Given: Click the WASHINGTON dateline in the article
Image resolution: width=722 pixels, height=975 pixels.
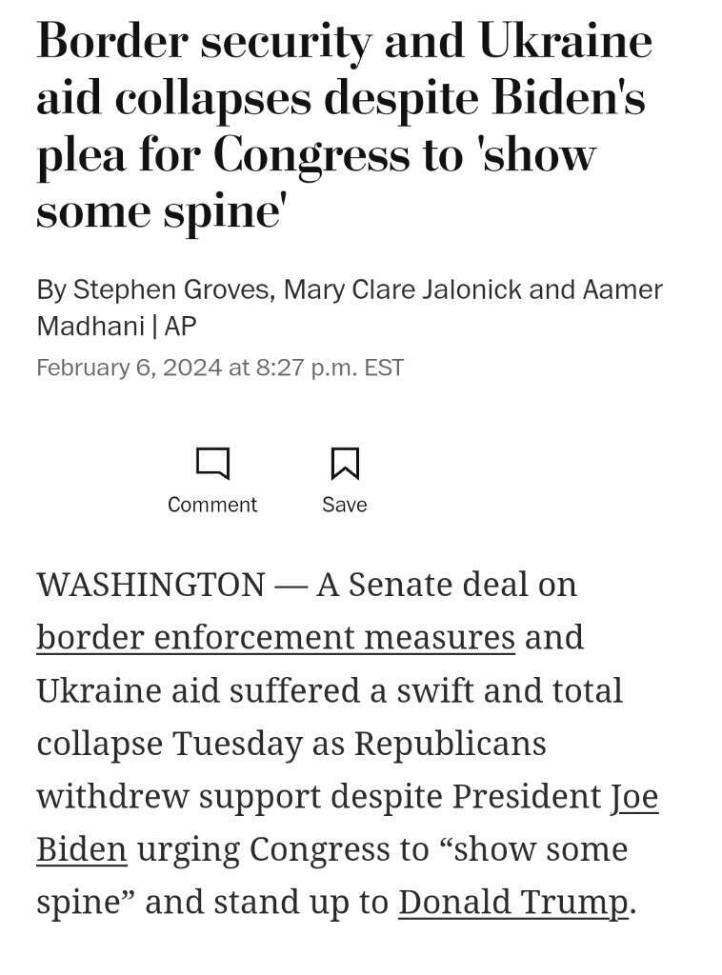Looking at the screenshot, I should click(x=151, y=586).
